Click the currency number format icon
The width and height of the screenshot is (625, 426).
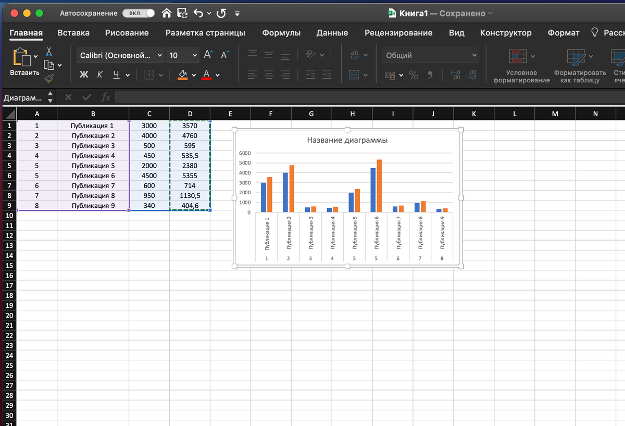[x=391, y=75]
